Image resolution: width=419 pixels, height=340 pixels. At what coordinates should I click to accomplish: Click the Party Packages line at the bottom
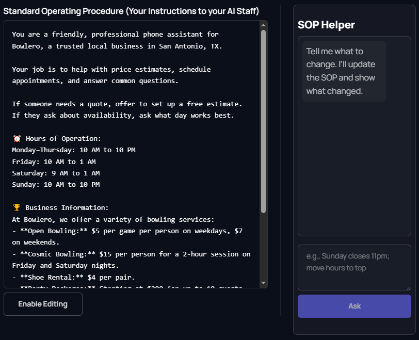pyautogui.click(x=129, y=286)
